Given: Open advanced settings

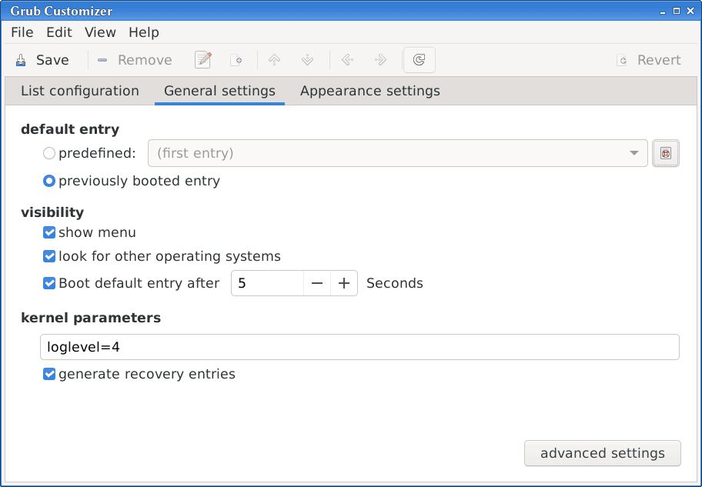Looking at the screenshot, I should tap(603, 453).
